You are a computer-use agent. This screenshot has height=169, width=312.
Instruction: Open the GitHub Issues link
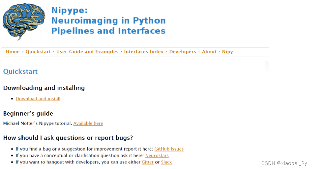pos(169,149)
